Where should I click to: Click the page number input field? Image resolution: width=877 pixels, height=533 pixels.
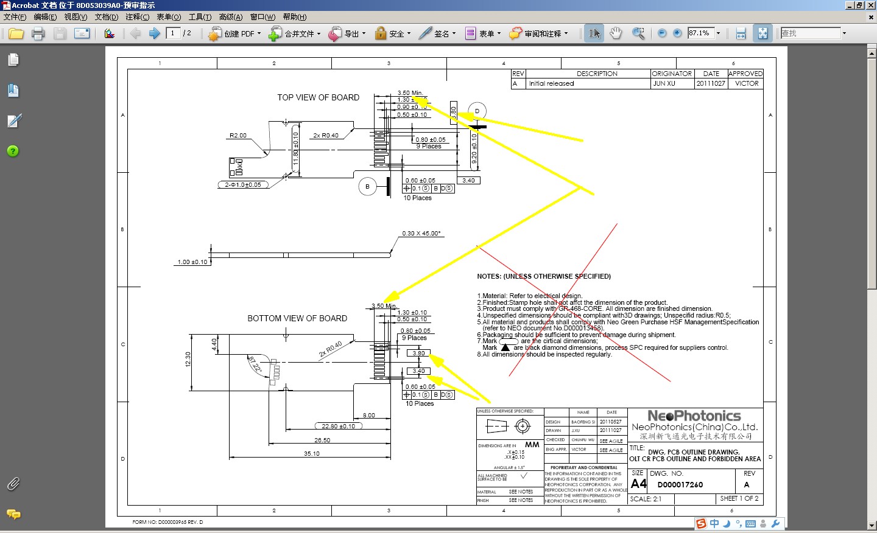(173, 33)
